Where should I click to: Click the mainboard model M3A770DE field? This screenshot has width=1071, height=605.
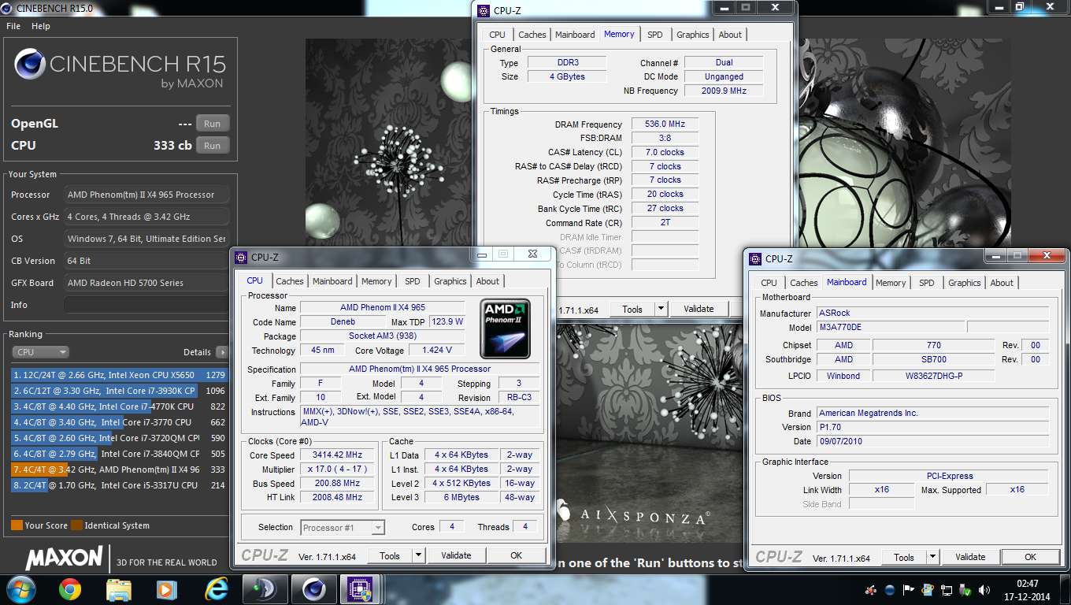[890, 328]
